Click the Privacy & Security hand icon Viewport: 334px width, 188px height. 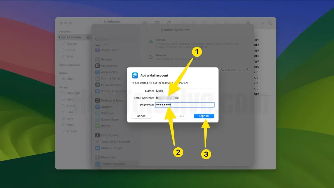tap(97, 91)
